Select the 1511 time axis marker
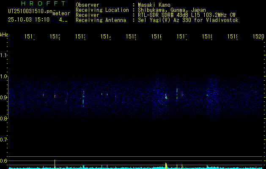 [30, 36]
